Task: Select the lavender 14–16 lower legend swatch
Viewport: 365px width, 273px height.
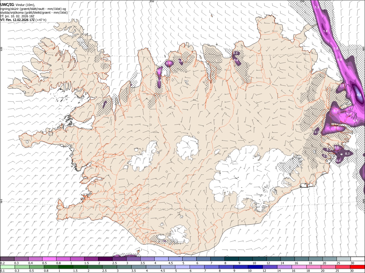Action: point(285,267)
